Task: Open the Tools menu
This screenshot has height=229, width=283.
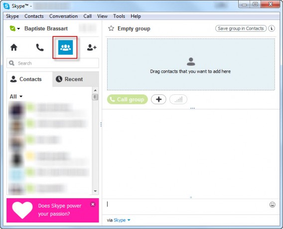Action: [x=119, y=16]
